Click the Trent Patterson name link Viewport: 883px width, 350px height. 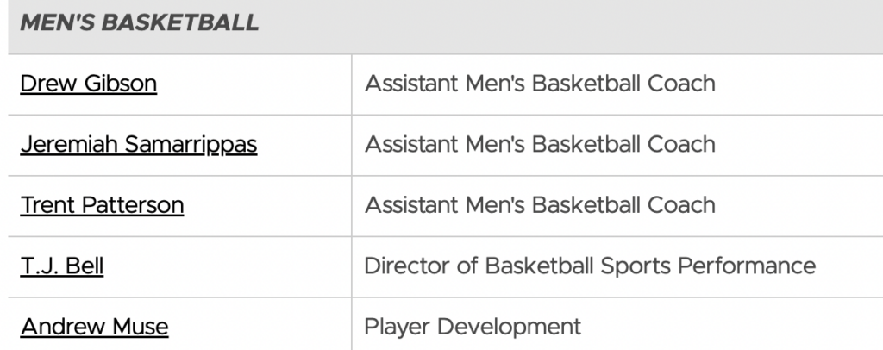[x=102, y=205]
